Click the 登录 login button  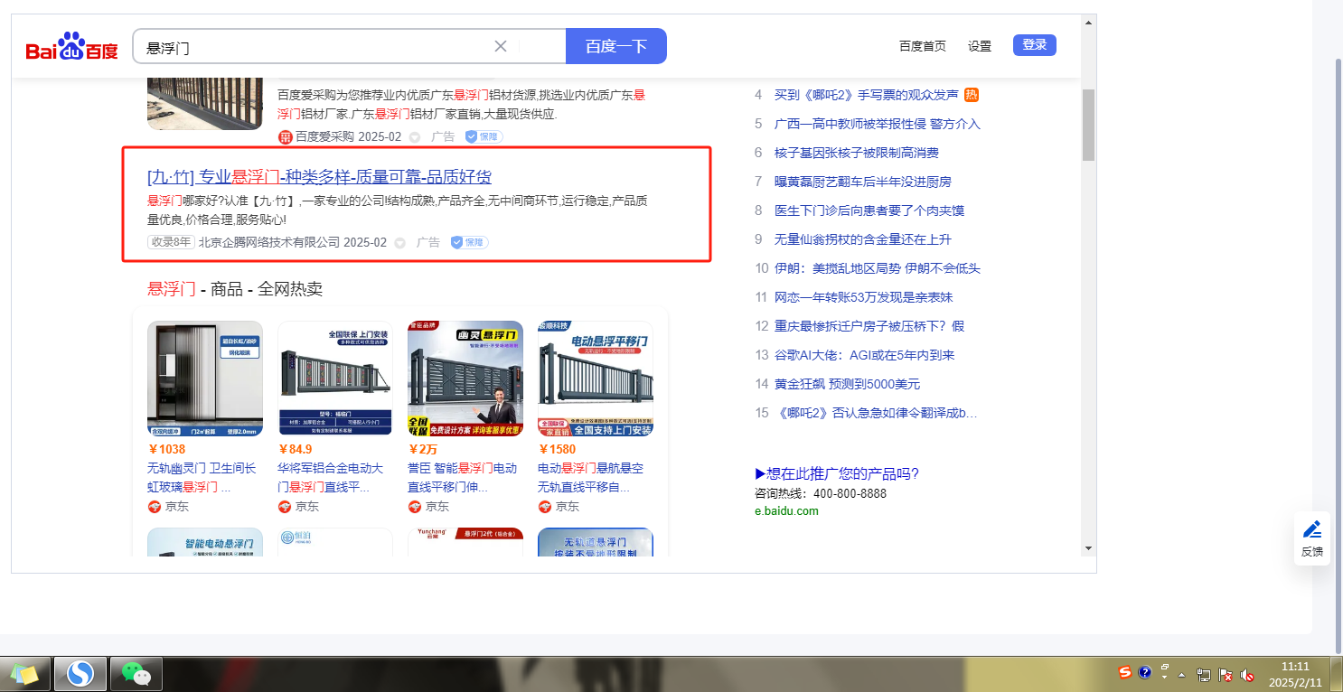(x=1035, y=45)
